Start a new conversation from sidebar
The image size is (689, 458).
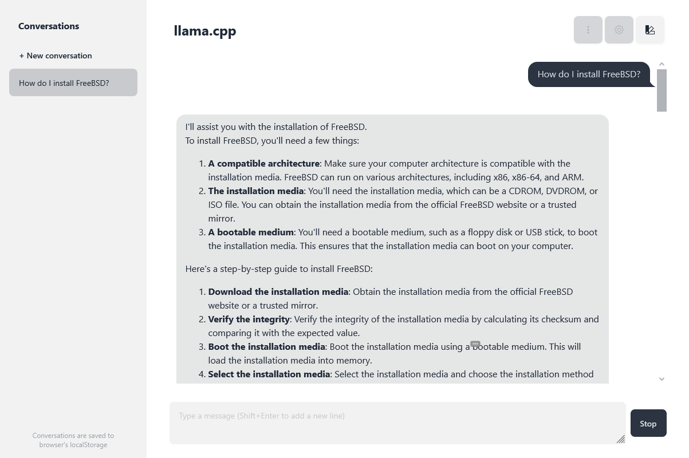[x=56, y=56]
